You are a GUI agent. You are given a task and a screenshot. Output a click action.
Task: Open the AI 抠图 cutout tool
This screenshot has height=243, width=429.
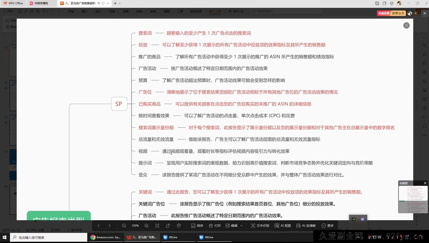[283, 225]
